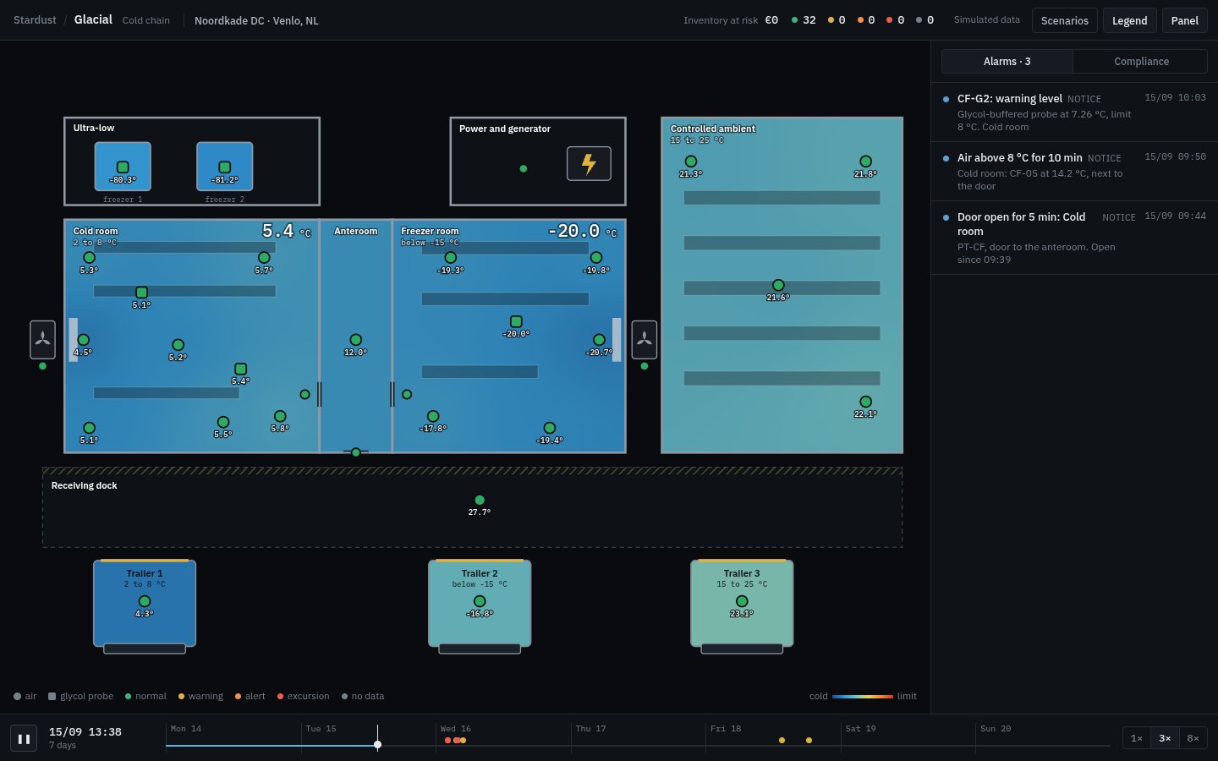Click the timeline playhead handle
This screenshot has height=761, width=1218.
[x=377, y=745]
